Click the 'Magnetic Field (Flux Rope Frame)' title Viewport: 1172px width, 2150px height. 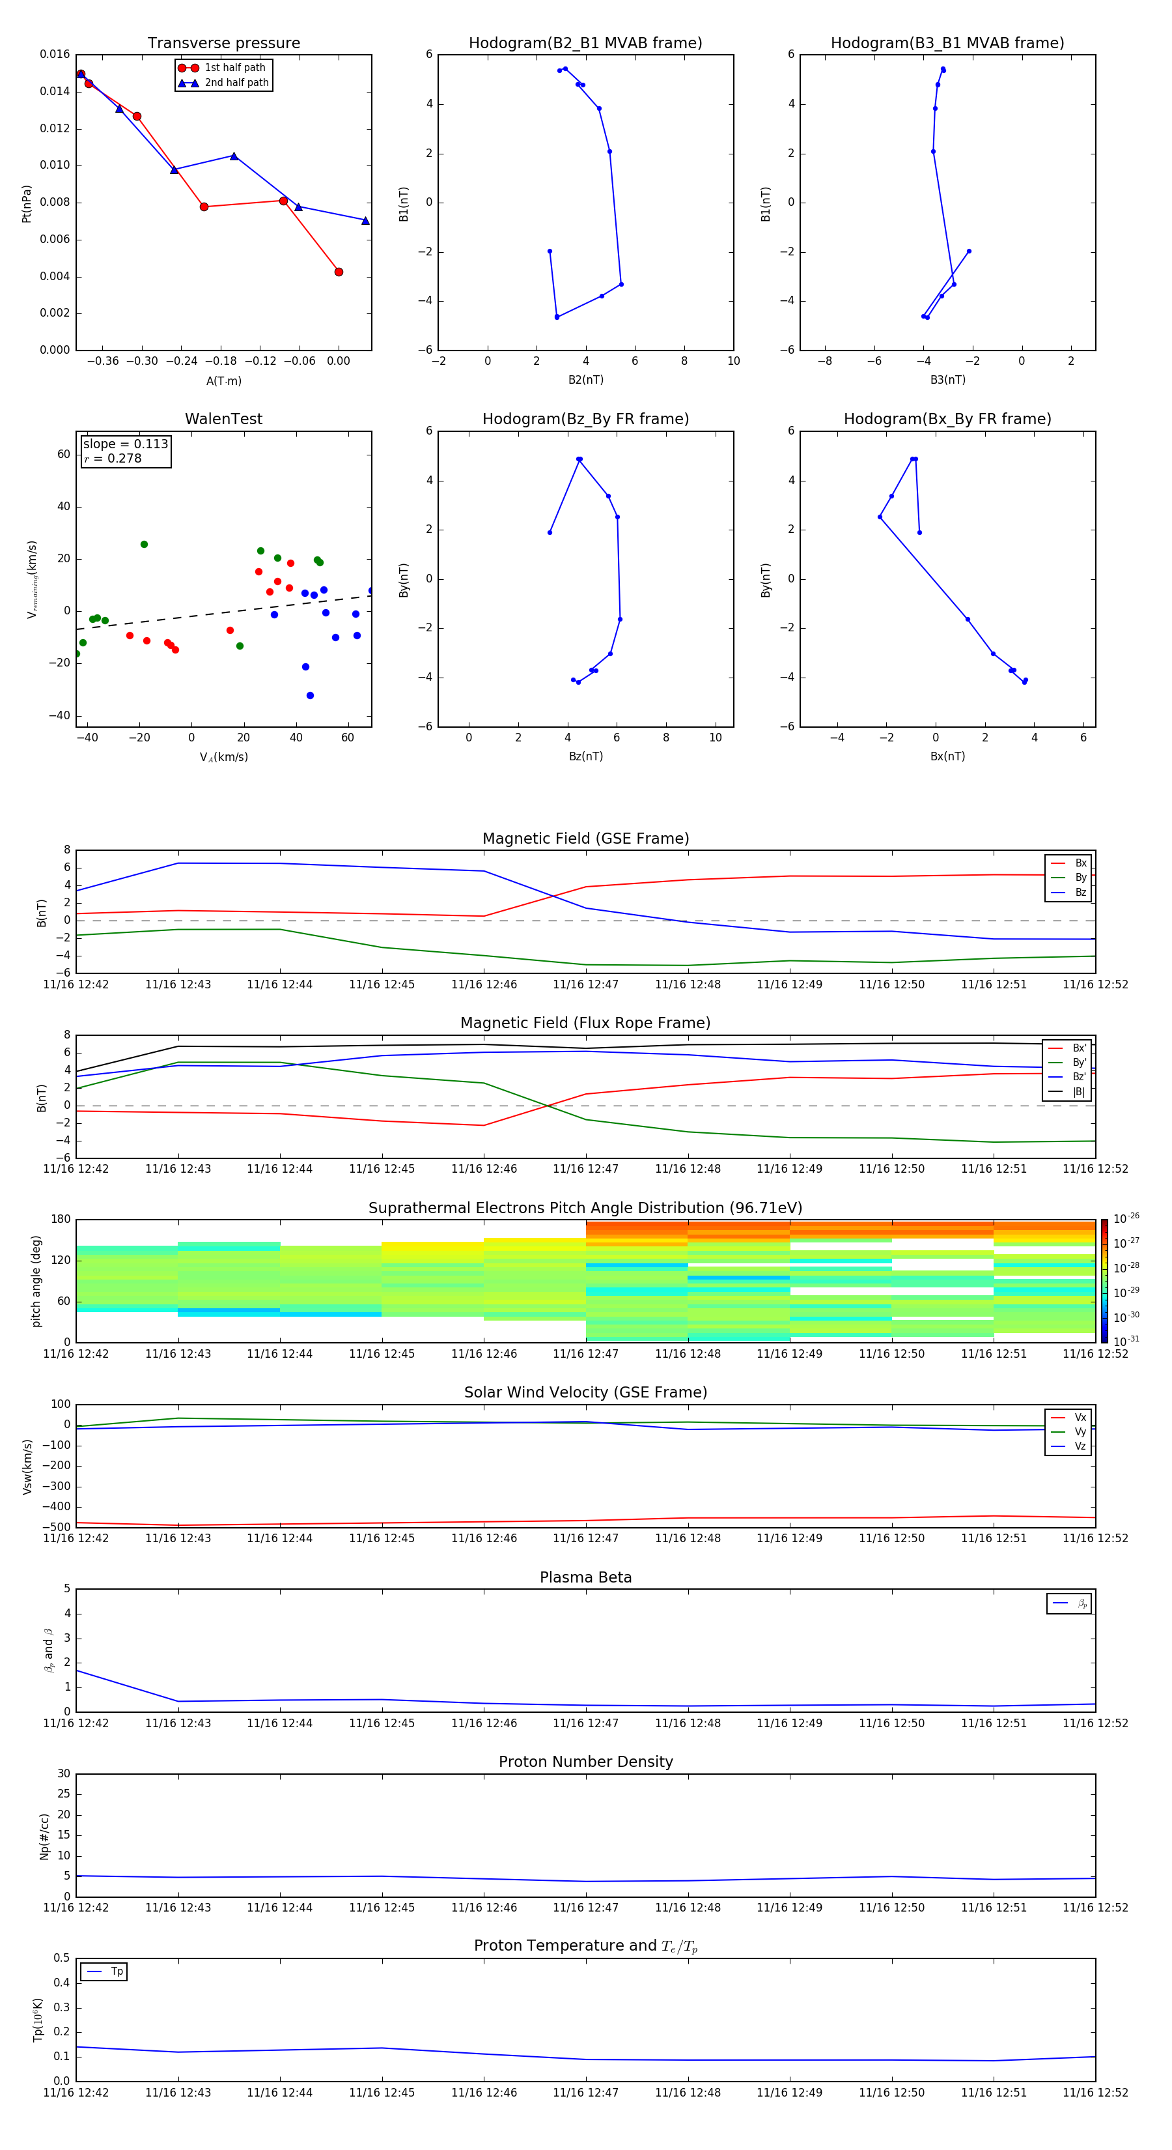point(585,1024)
